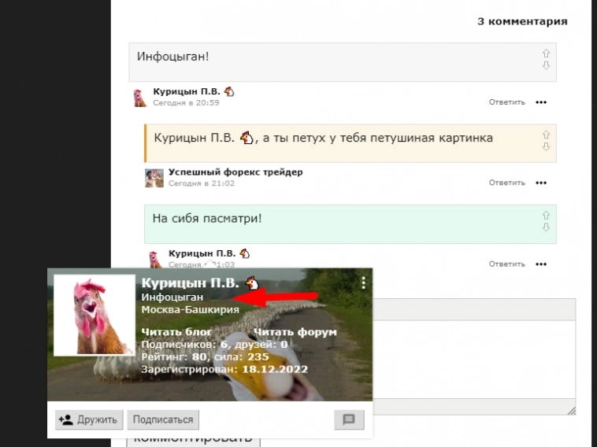Click the Дружить button
The width and height of the screenshot is (597, 447).
click(89, 419)
